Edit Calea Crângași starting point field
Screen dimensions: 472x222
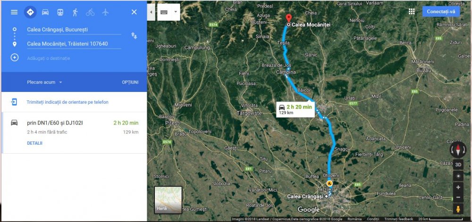(x=74, y=29)
